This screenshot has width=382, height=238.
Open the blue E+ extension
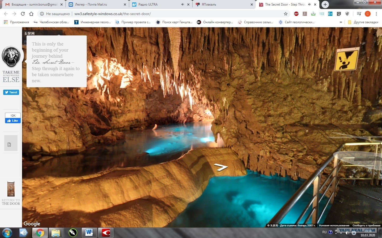click(x=330, y=14)
